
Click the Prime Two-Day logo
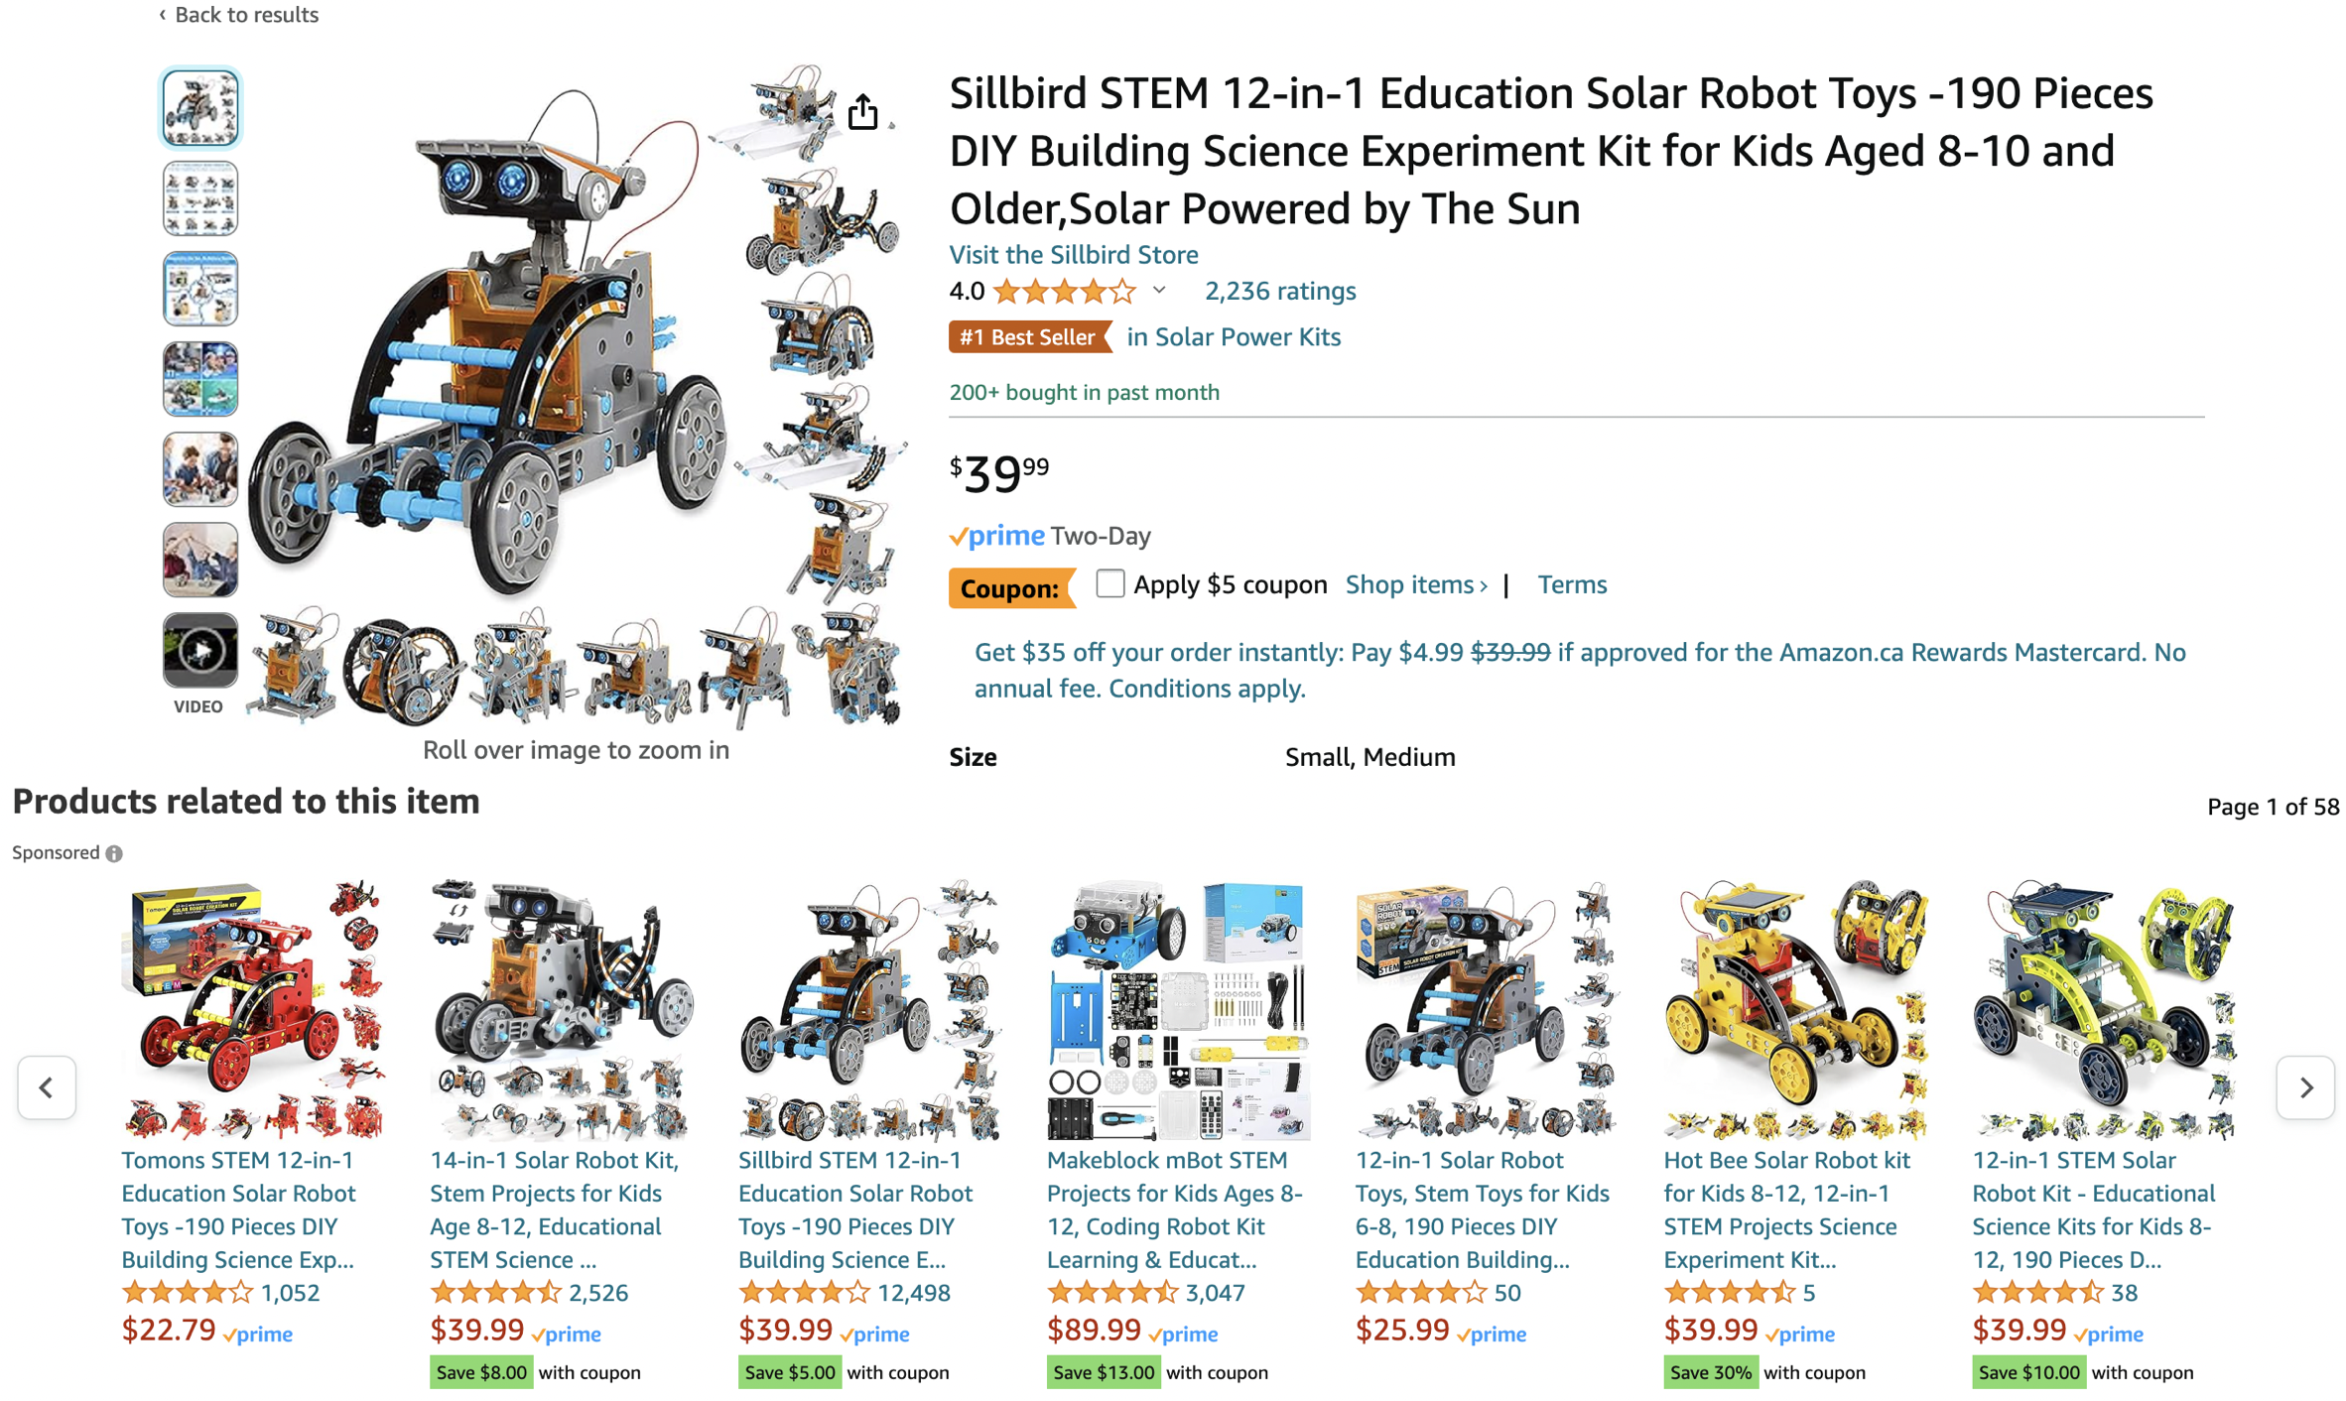point(997,537)
